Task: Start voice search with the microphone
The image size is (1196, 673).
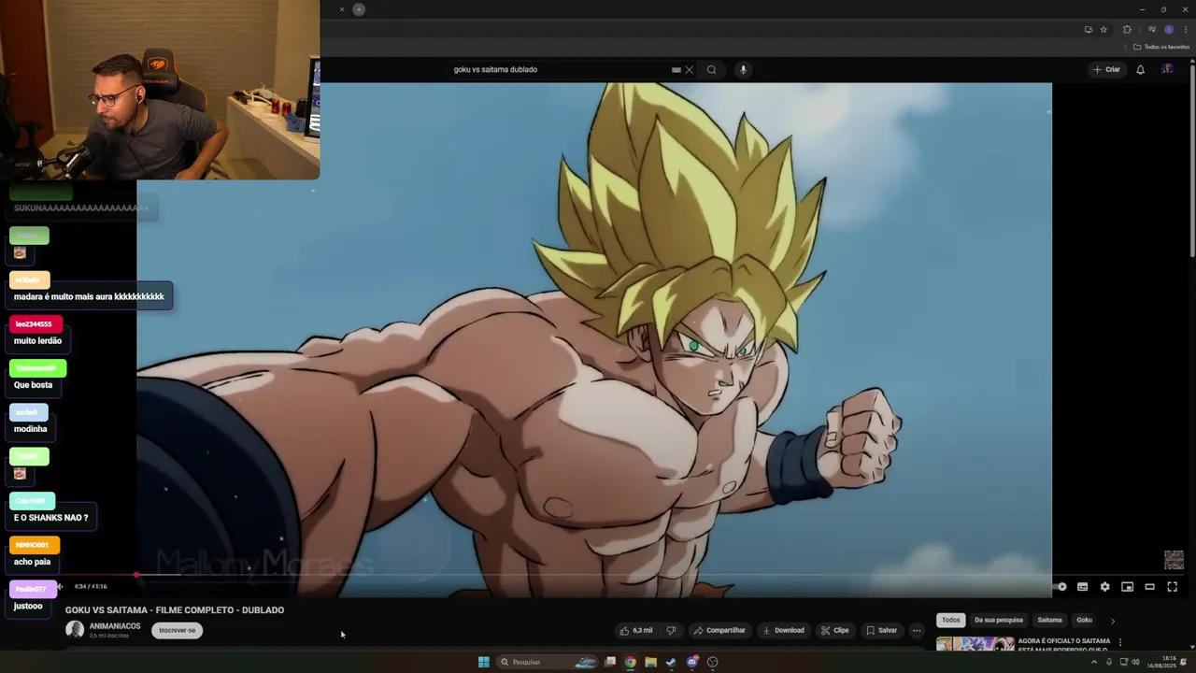Action: (x=744, y=69)
